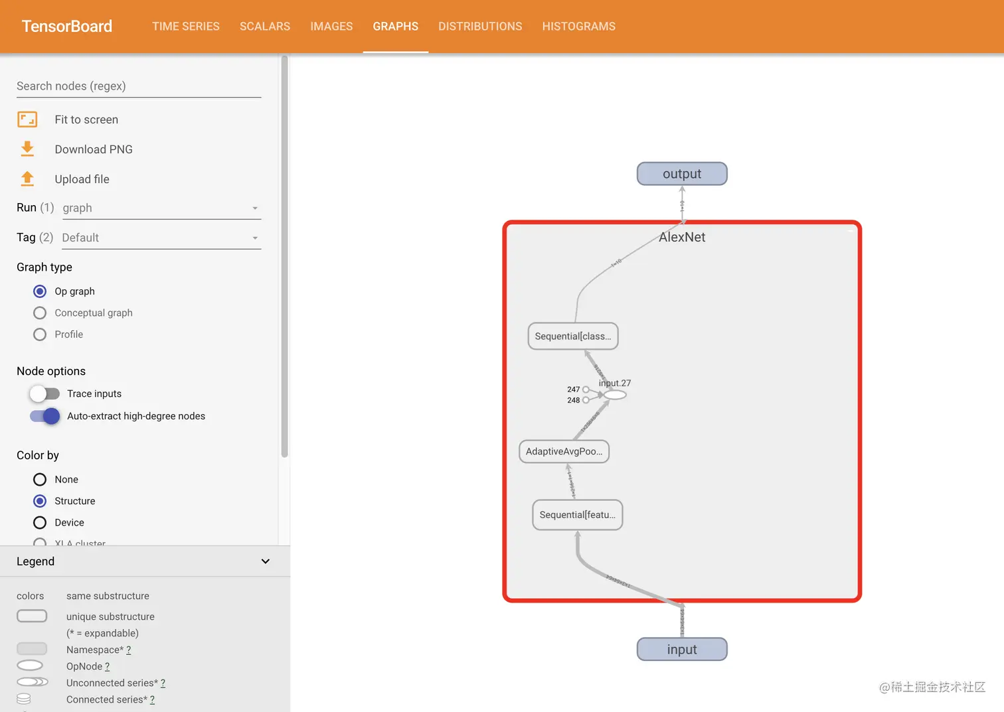The width and height of the screenshot is (1004, 712).
Task: Switch to TIME SERIES tab
Action: [x=186, y=27]
